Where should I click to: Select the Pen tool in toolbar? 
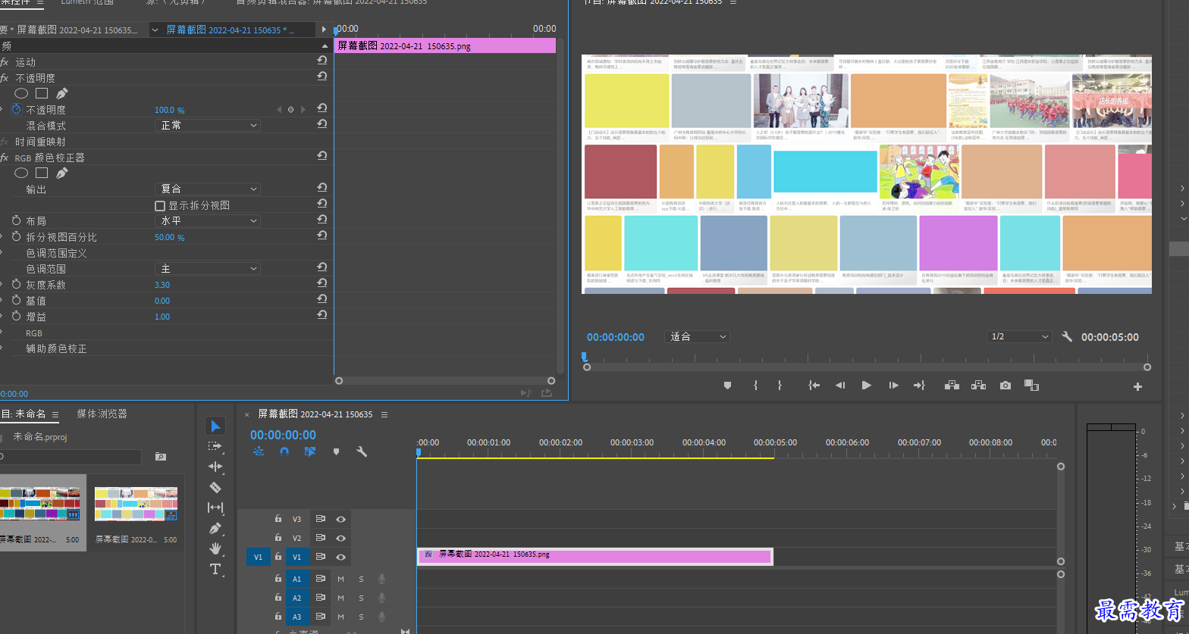pyautogui.click(x=215, y=528)
